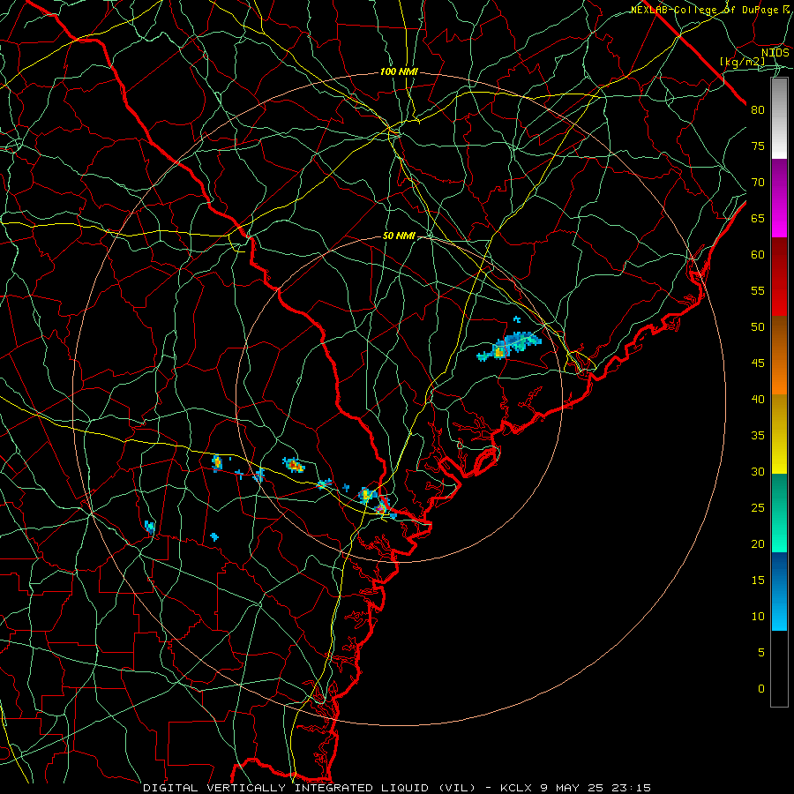
Task: Click the "100 NMI" range ring label
Action: [x=399, y=72]
